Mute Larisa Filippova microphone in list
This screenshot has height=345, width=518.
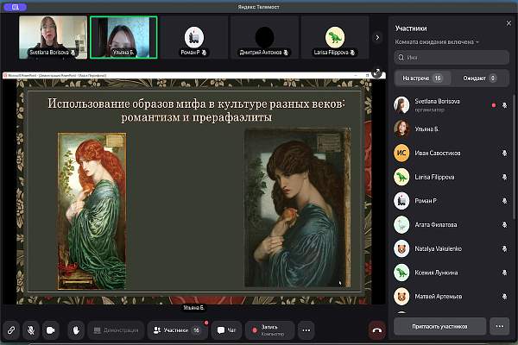click(x=504, y=177)
